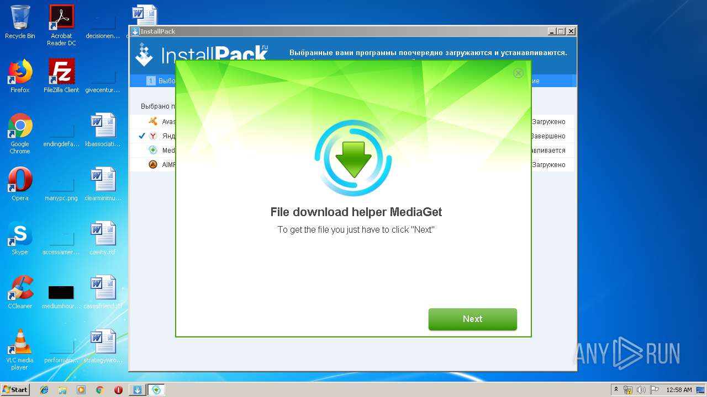Open CCleaner desktop shortcut

coord(20,292)
